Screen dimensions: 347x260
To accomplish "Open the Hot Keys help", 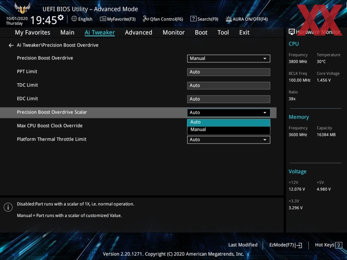I will (x=325, y=245).
